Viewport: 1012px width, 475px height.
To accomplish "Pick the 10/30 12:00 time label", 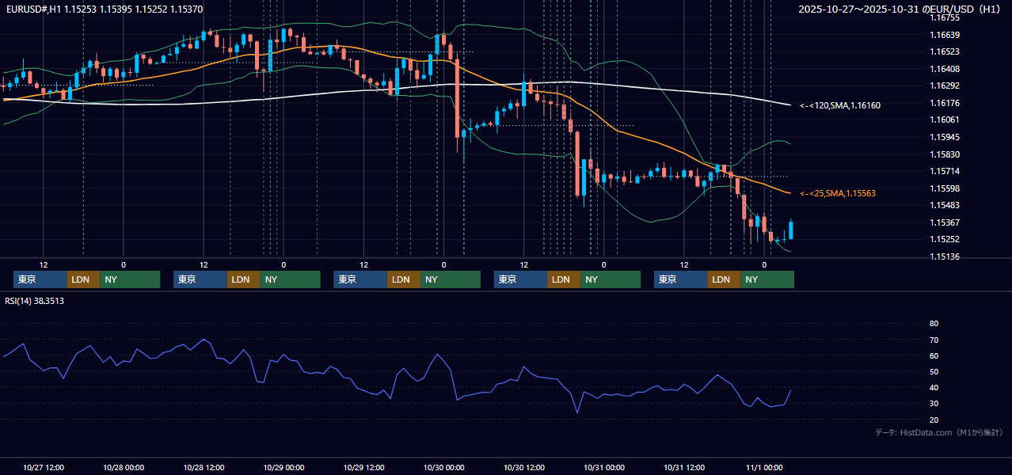I will (523, 467).
